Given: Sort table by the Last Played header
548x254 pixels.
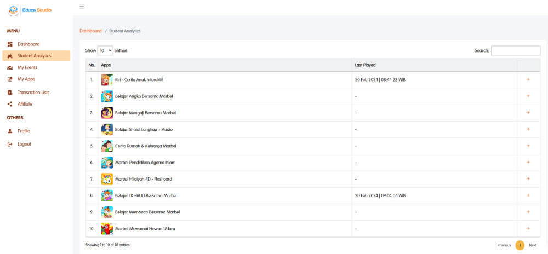Looking at the screenshot, I should pyautogui.click(x=435, y=65).
